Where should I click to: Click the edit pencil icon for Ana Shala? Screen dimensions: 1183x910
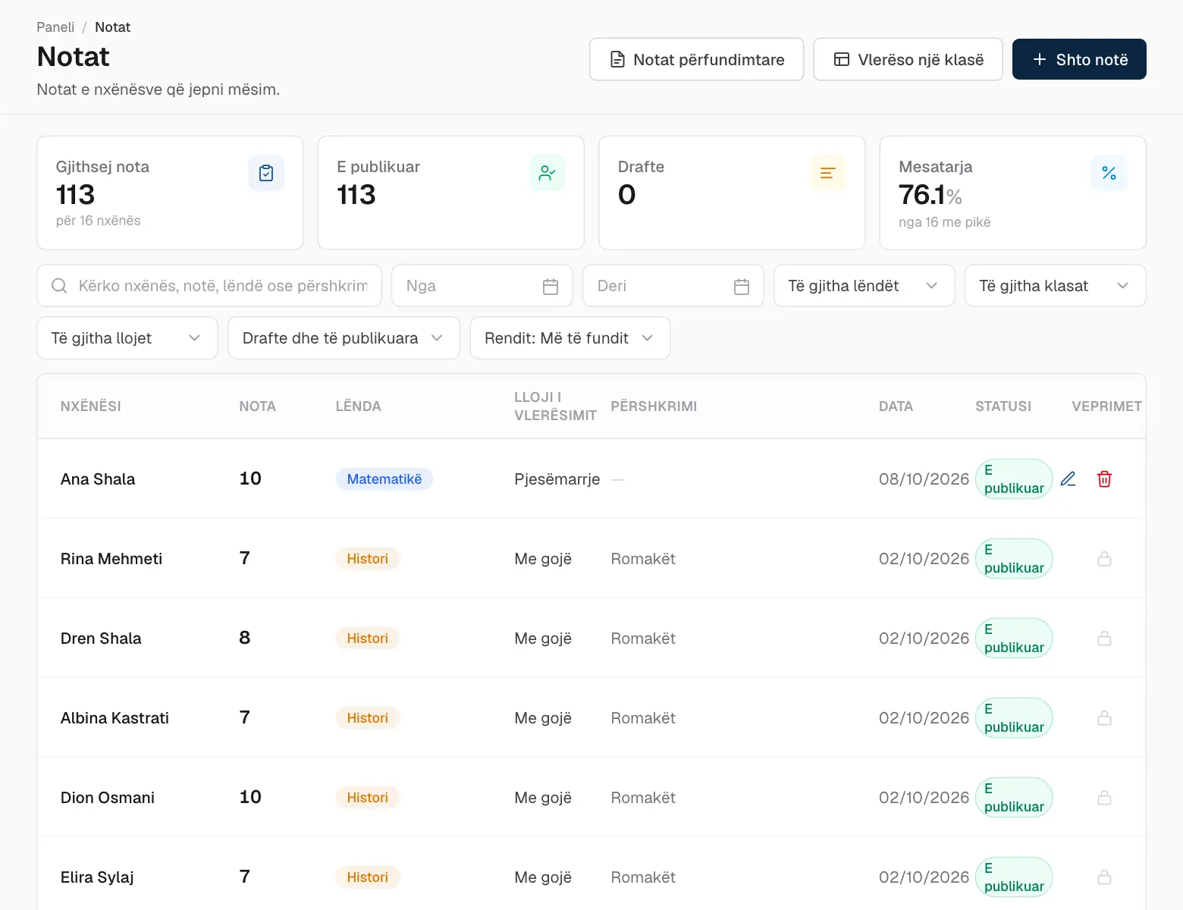1068,479
